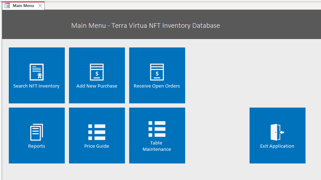Viewport: 321px width, 180px height.
Task: Click the Add New Purchase invoice icon
Action: click(97, 72)
